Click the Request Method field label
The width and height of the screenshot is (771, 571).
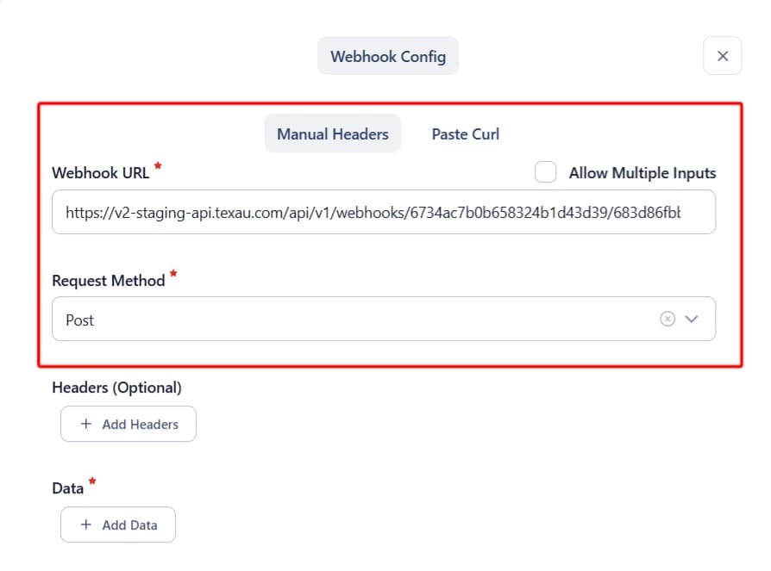pos(108,281)
